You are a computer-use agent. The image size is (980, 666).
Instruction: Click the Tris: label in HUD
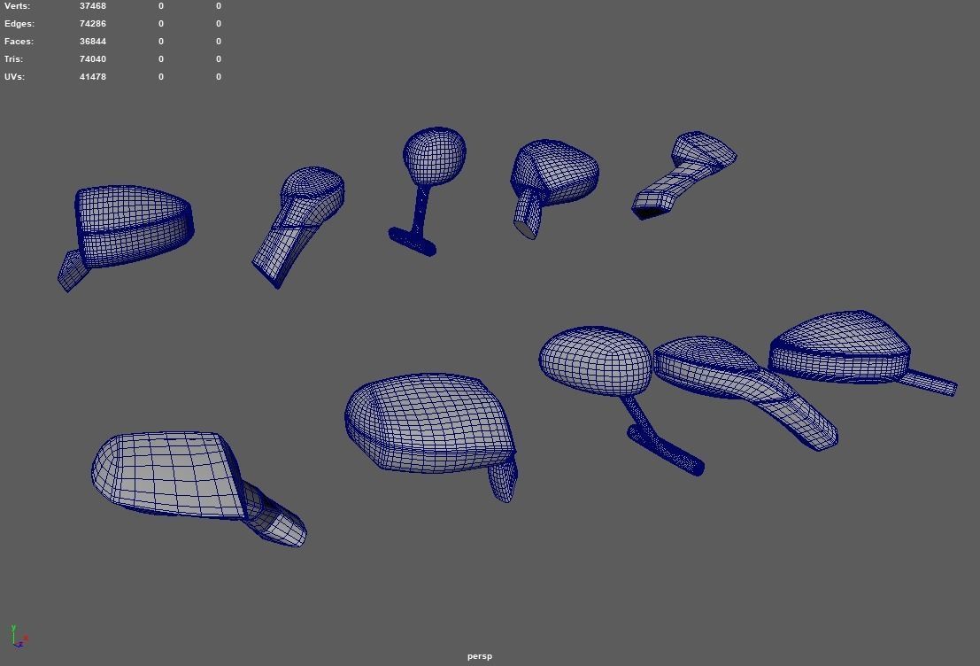pos(14,58)
